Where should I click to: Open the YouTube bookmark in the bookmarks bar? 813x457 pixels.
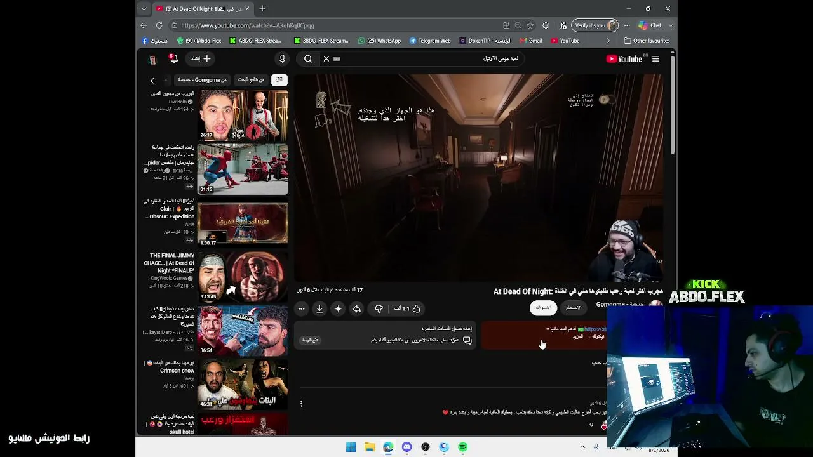(x=565, y=41)
